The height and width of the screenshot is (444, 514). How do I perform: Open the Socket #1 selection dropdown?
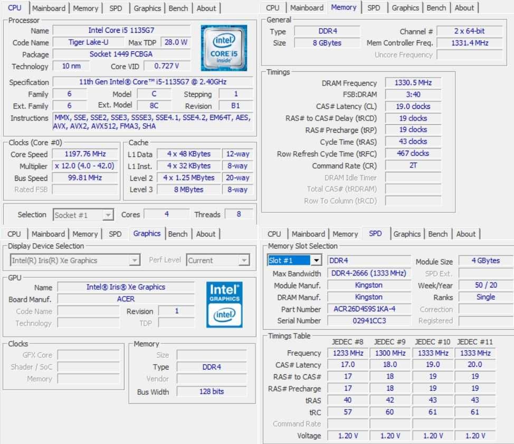83,215
